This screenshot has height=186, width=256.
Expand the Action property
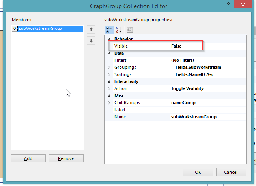point(110,88)
